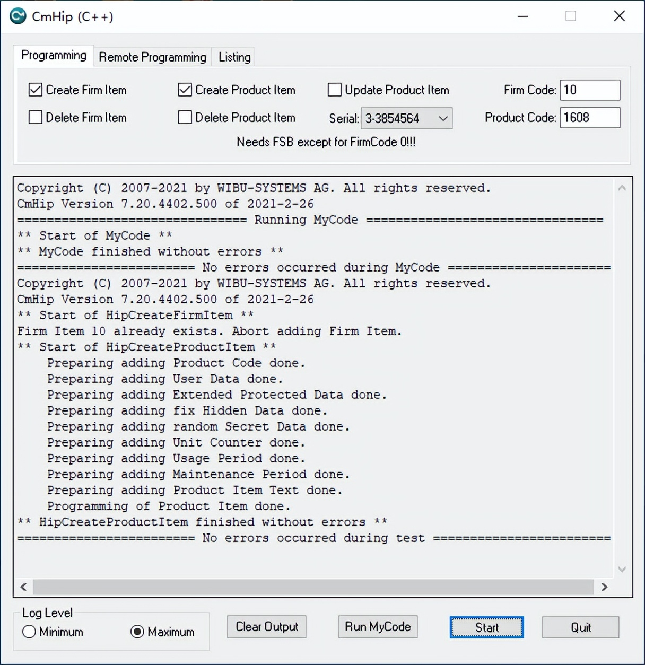Open the Listing tab

click(x=234, y=57)
